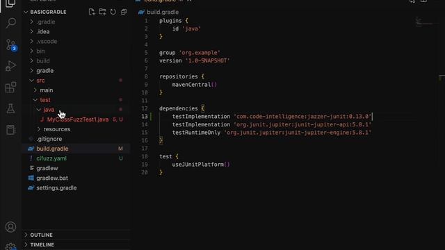Click the editor minimap preview
The width and height of the screenshot is (445, 250).
coord(424,22)
